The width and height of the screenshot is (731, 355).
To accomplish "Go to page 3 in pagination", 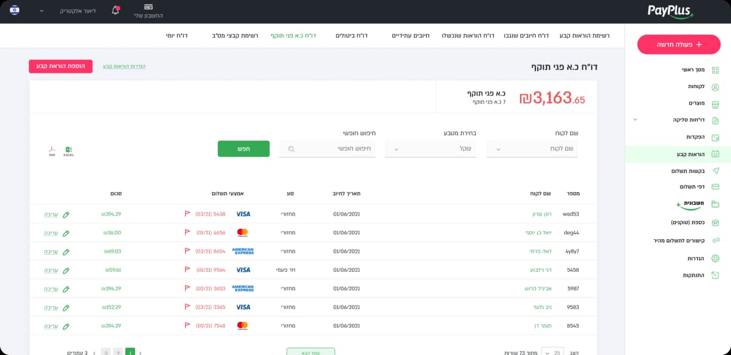I will [x=106, y=352].
